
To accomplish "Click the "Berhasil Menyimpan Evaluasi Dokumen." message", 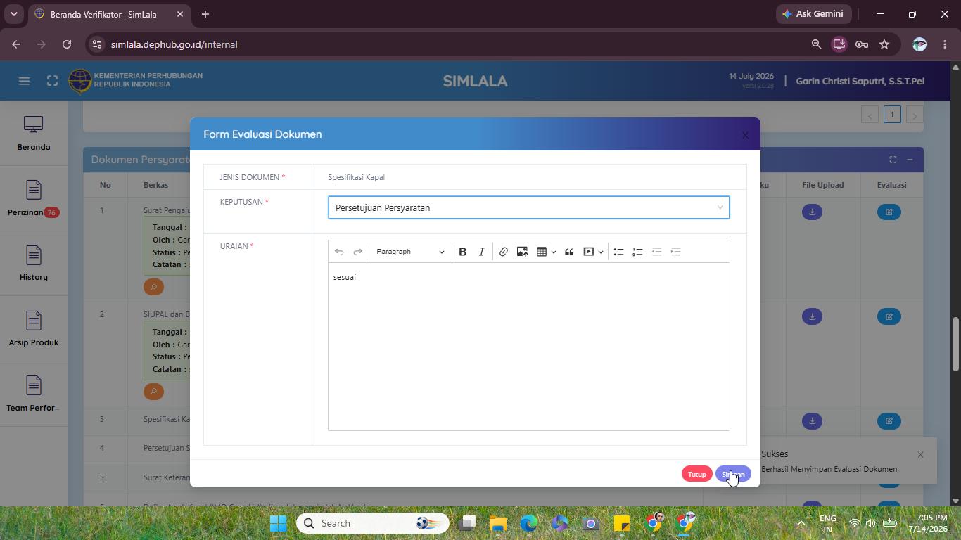I will pyautogui.click(x=830, y=469).
